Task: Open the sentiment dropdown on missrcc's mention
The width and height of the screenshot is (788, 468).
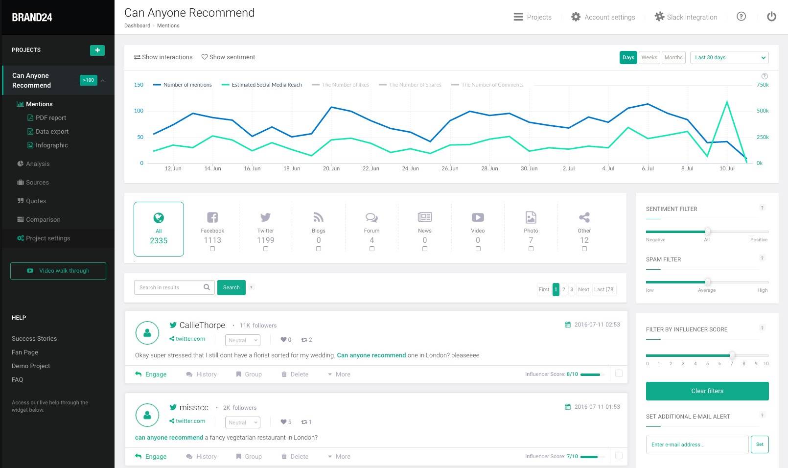Action: pyautogui.click(x=242, y=422)
